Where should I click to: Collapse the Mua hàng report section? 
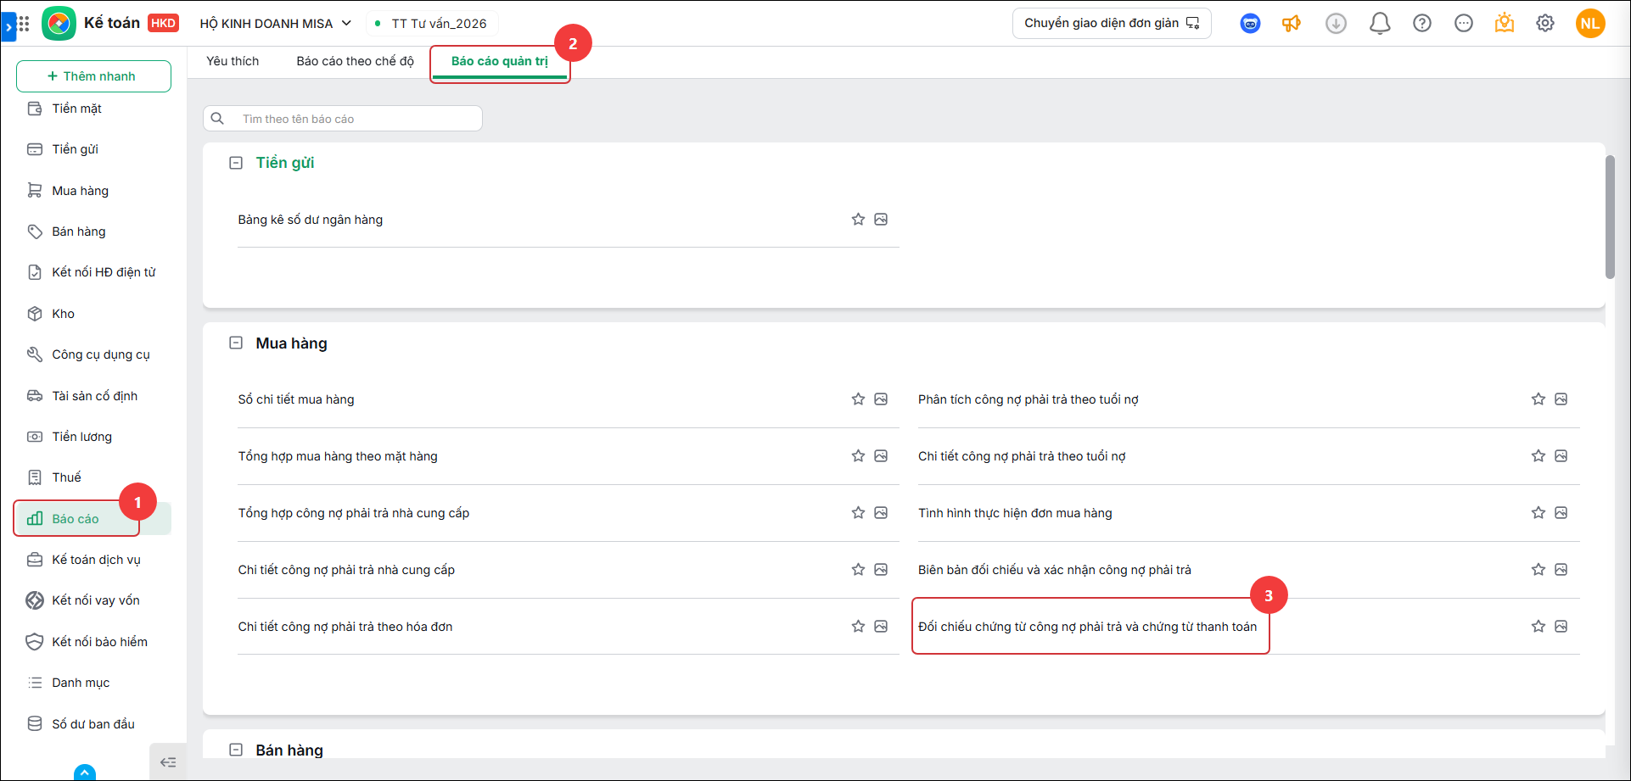pyautogui.click(x=236, y=343)
